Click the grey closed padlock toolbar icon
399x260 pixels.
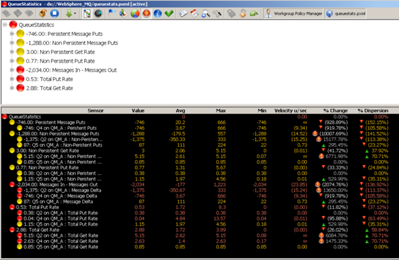click(231, 14)
